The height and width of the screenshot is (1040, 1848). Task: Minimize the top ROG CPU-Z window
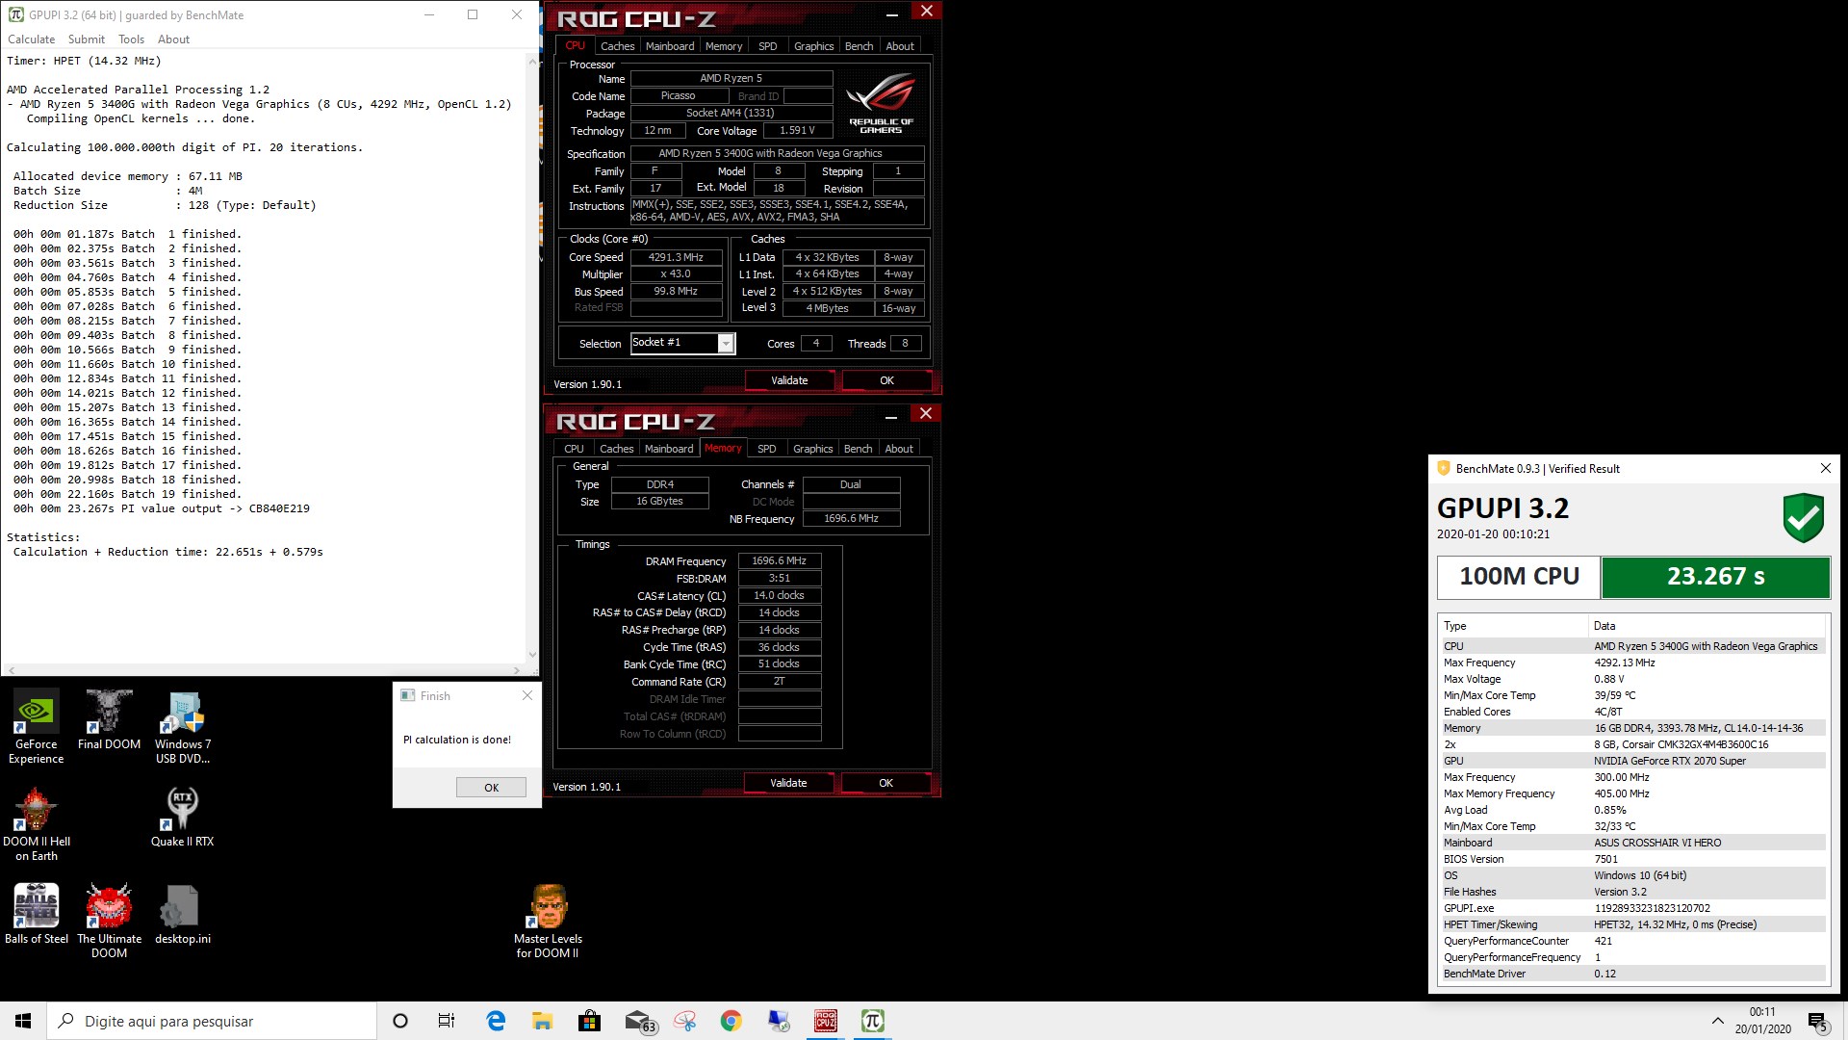pos(891,13)
